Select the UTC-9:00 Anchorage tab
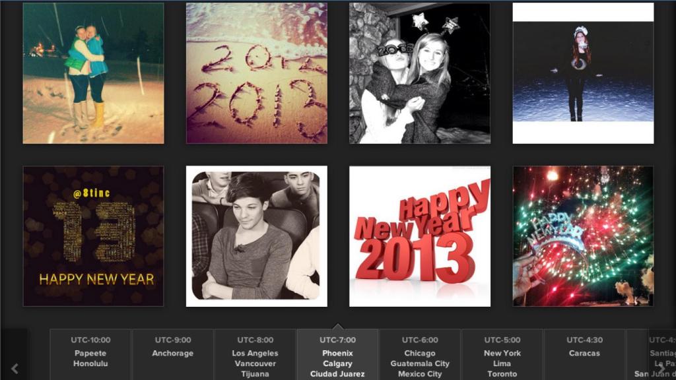 tap(173, 354)
